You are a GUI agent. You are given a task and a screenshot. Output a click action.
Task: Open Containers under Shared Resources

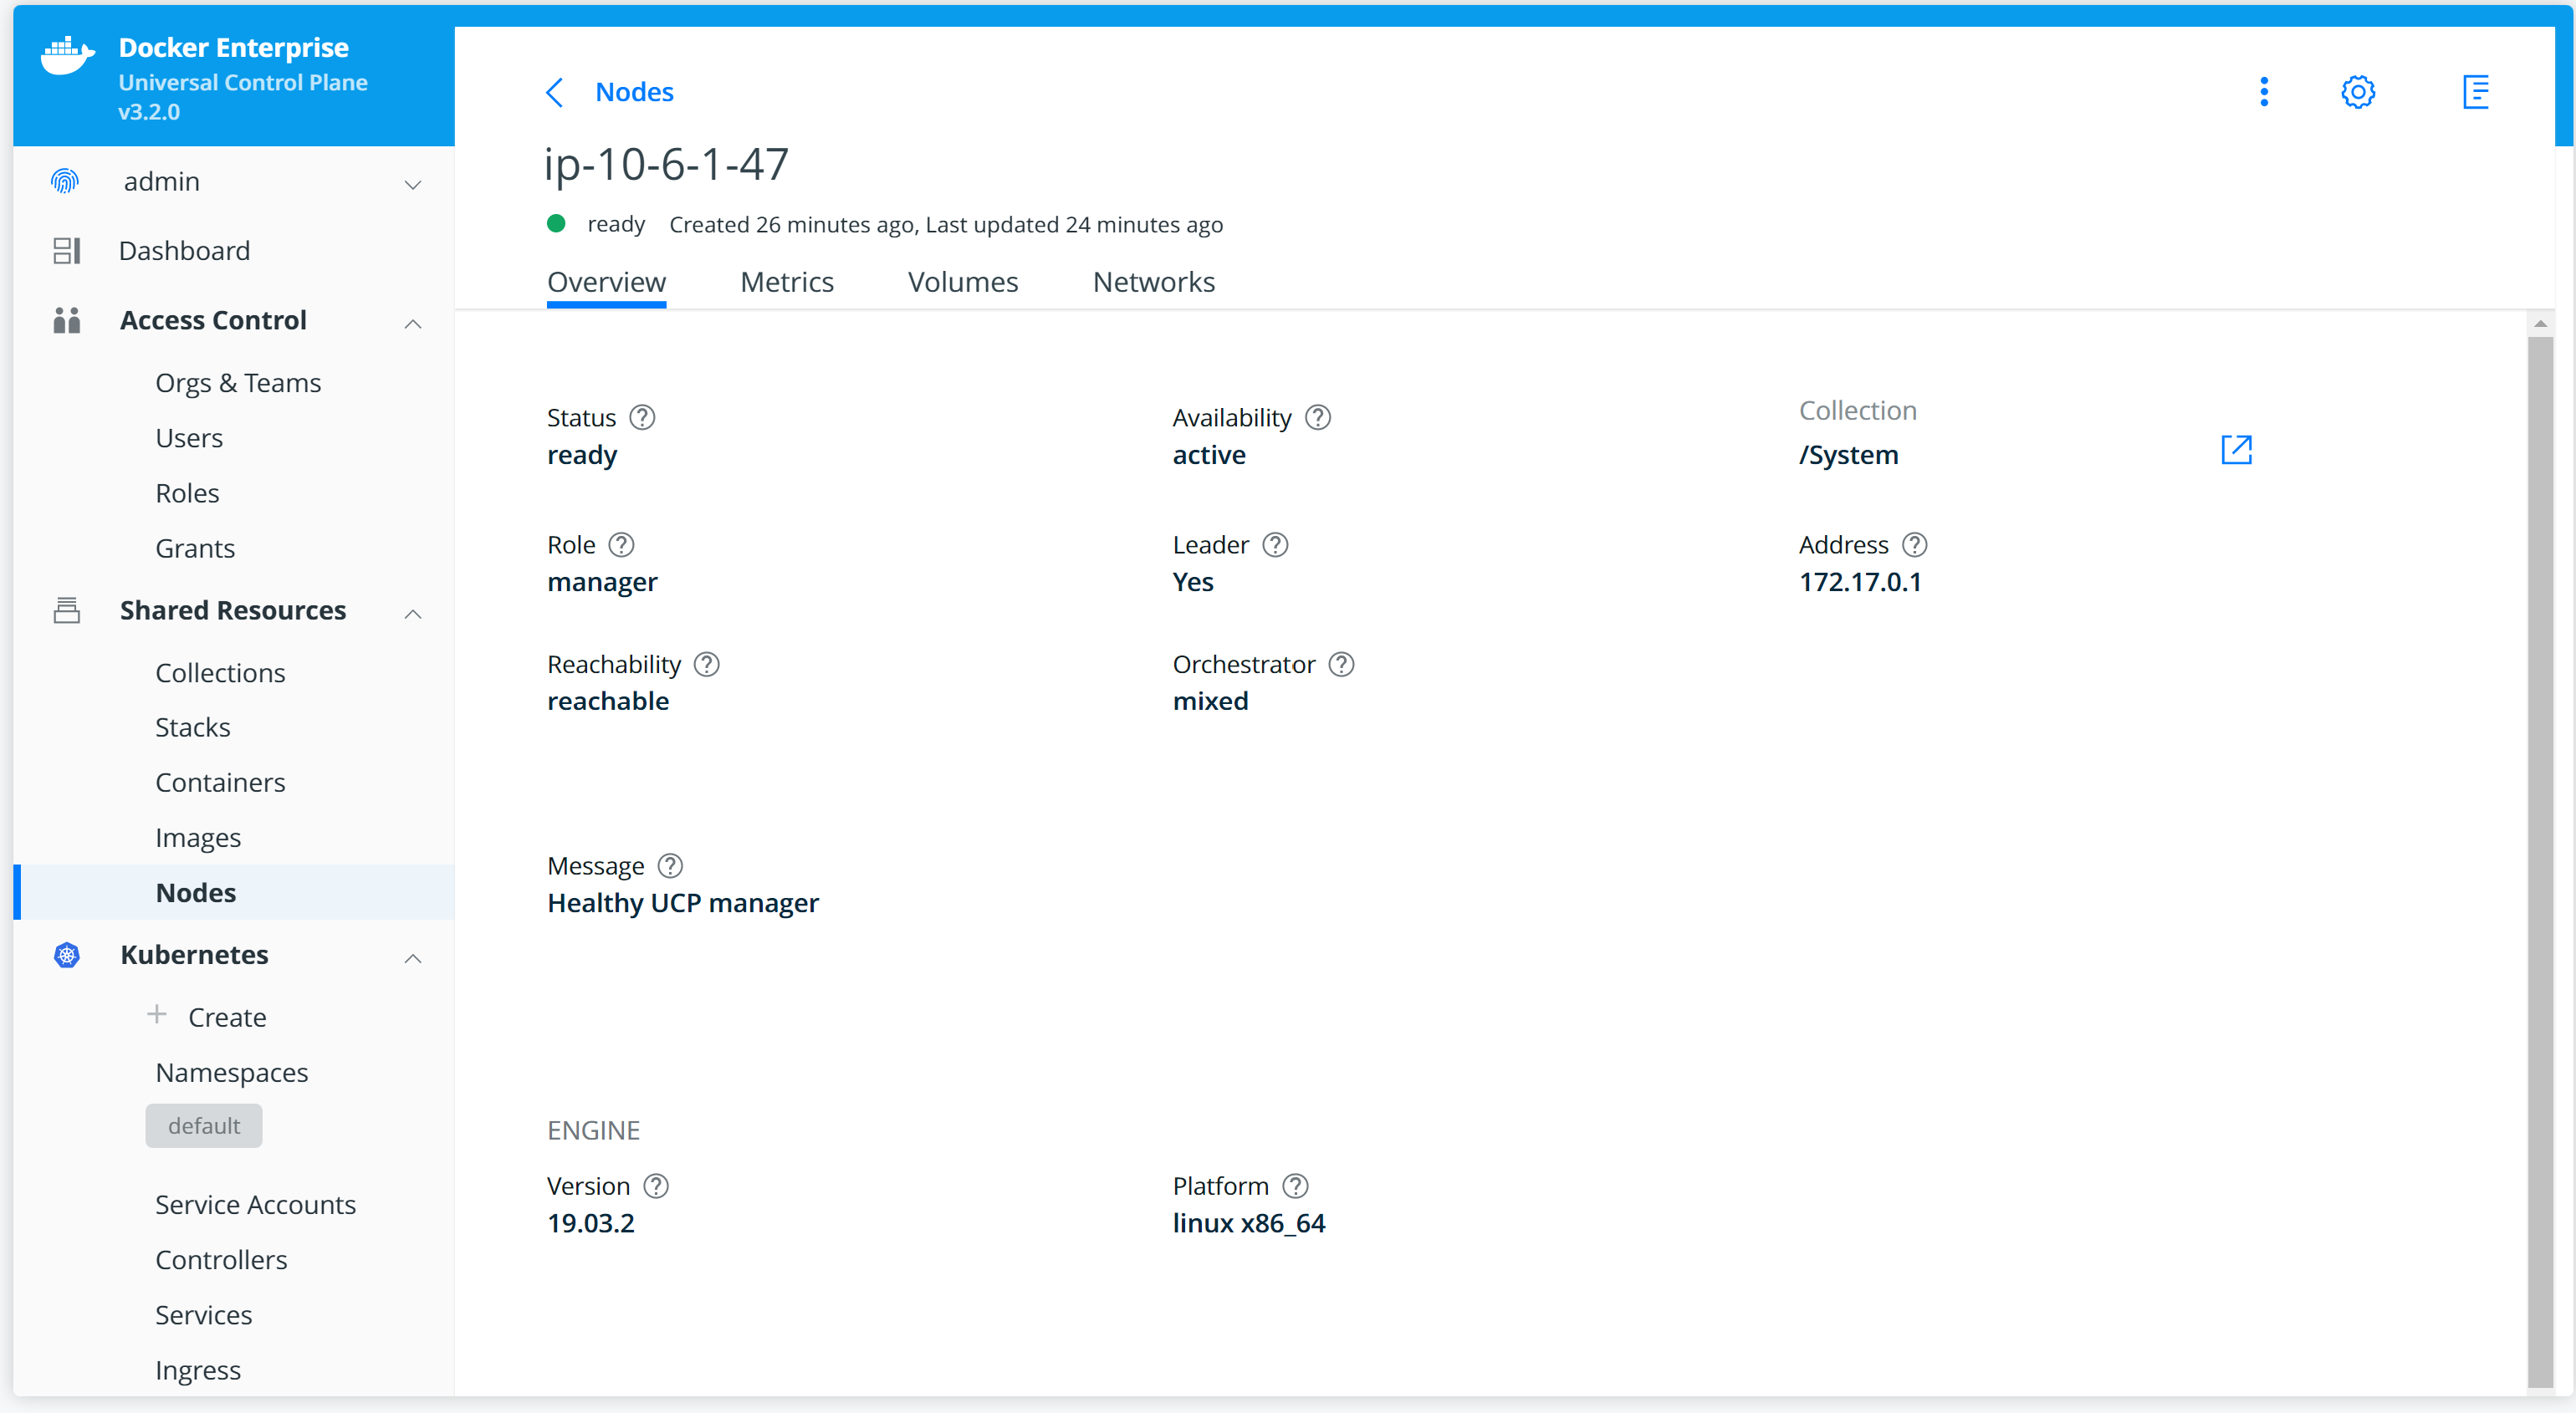click(220, 782)
